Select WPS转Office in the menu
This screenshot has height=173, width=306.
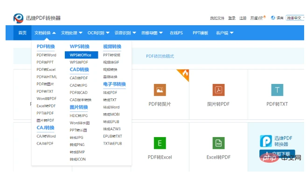coord(81,55)
